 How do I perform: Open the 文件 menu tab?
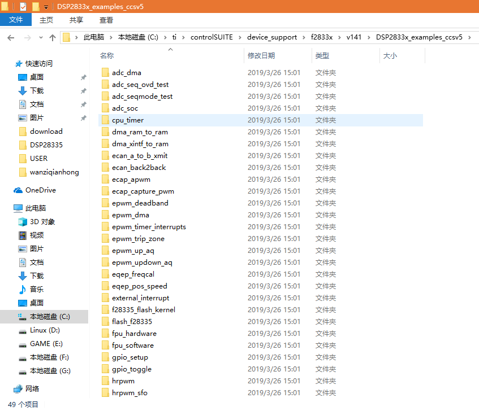[x=16, y=20]
